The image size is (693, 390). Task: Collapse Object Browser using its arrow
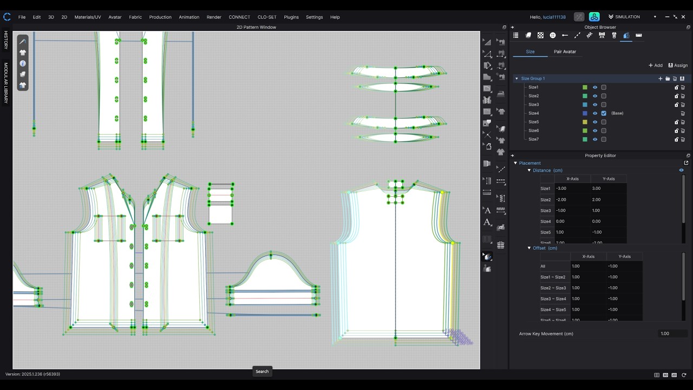[x=512, y=27]
